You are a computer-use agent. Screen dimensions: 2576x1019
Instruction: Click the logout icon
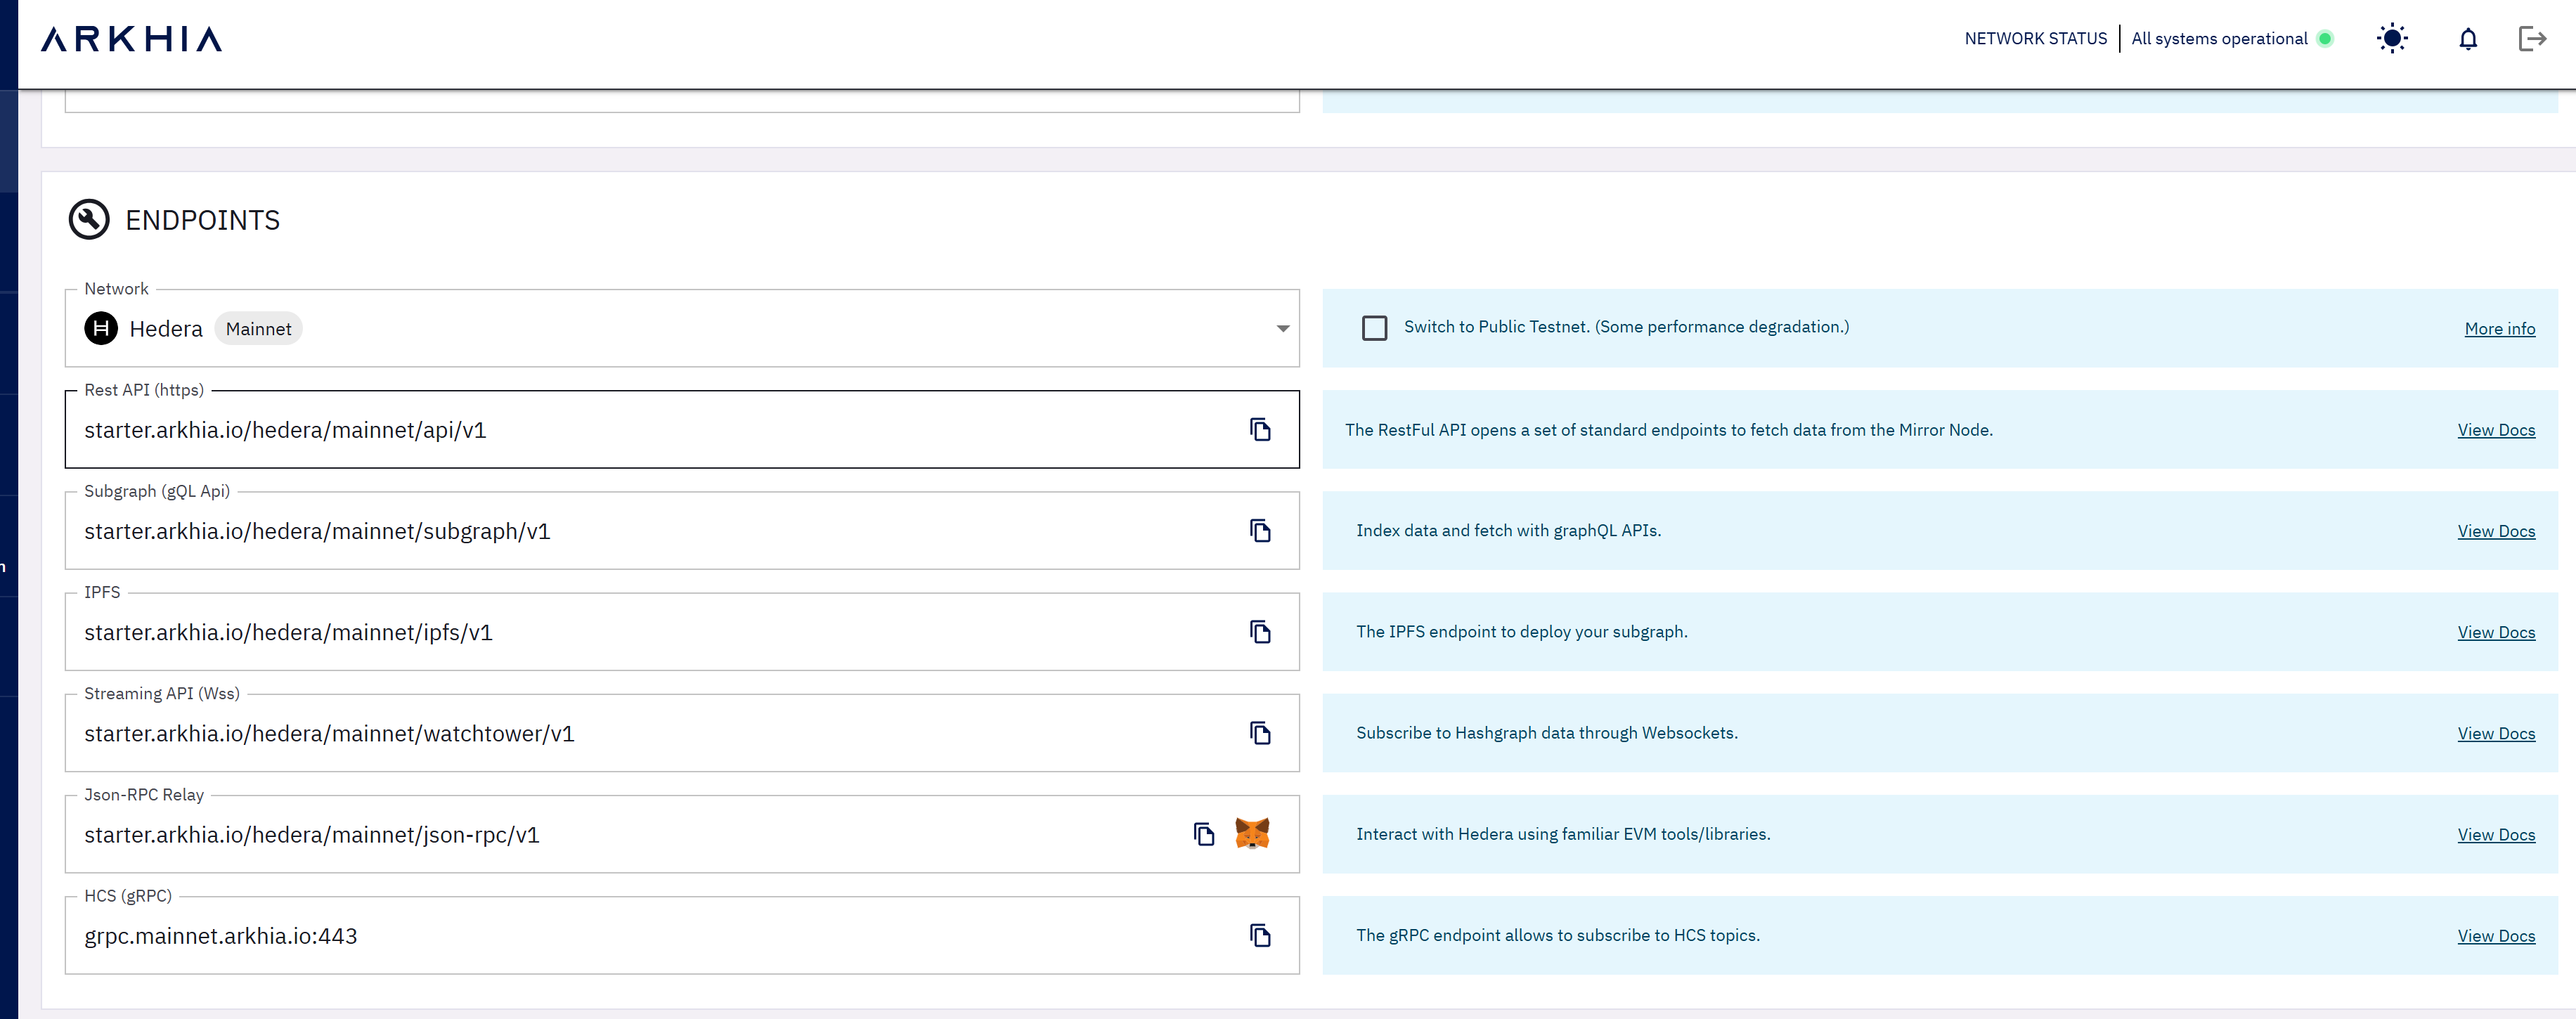point(2531,39)
